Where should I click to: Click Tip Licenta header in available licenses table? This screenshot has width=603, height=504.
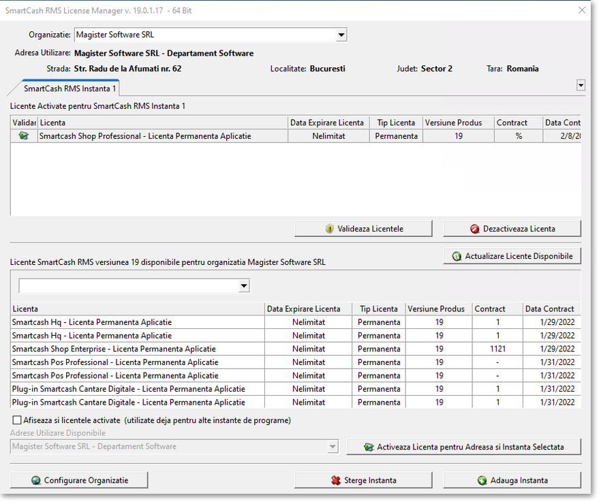(x=379, y=309)
